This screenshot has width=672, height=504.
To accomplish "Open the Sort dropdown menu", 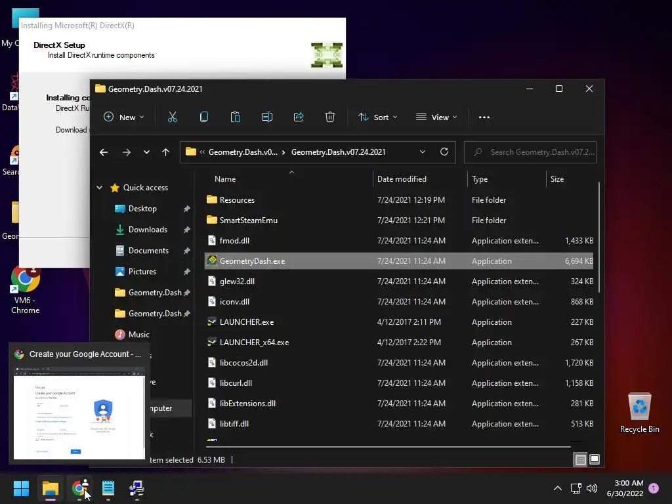I will (x=378, y=117).
